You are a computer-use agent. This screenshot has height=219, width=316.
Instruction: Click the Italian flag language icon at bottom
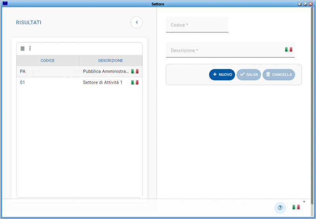[x=296, y=207]
